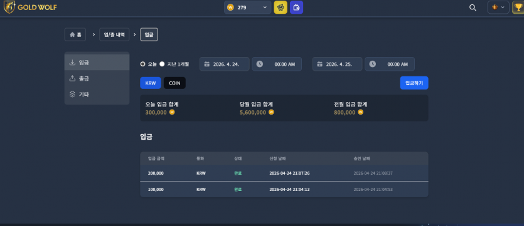
Task: Click the clock icon of start time
Action: coord(260,64)
